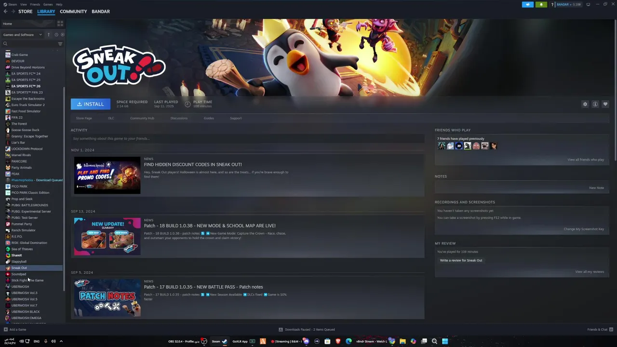Click Add a Game at the bottom
Viewport: 617px width, 347px height.
pyautogui.click(x=15, y=330)
